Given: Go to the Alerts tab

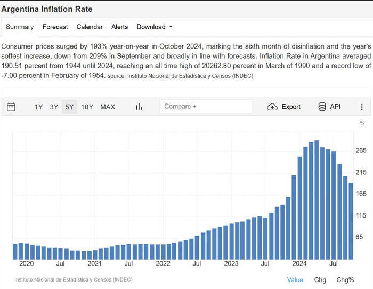Looking at the screenshot, I should [x=120, y=27].
